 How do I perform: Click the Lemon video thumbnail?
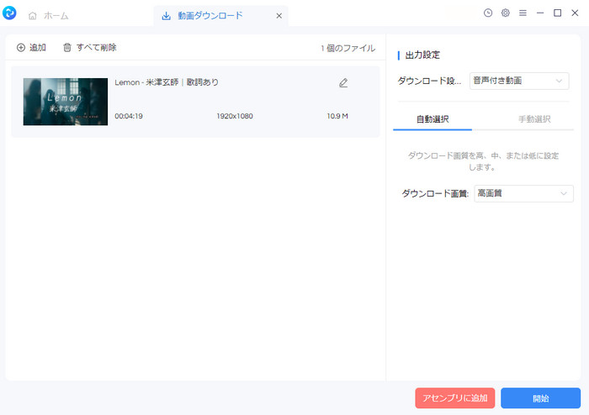66,102
